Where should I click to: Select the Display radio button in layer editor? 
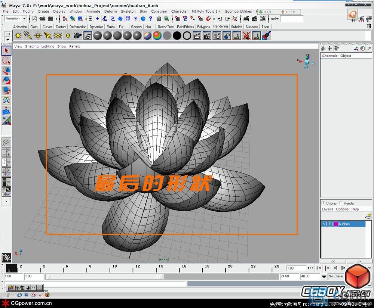click(323, 203)
